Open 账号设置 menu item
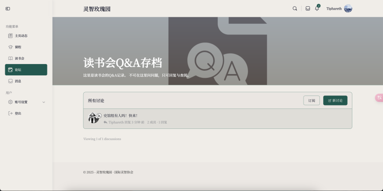 [x=26, y=102]
